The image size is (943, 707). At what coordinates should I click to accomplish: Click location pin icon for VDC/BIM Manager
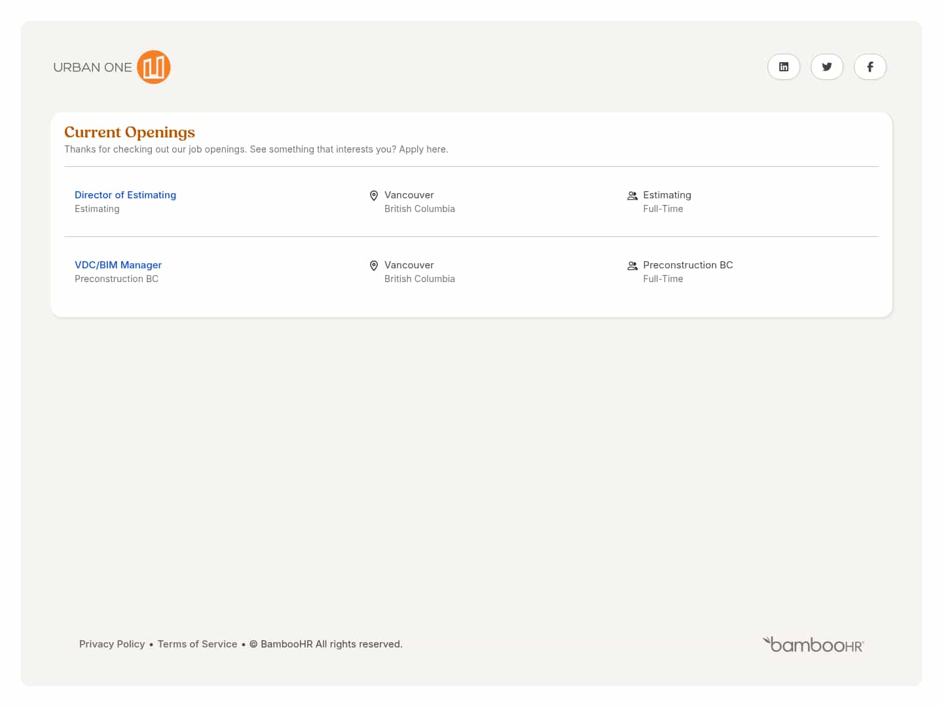[374, 265]
